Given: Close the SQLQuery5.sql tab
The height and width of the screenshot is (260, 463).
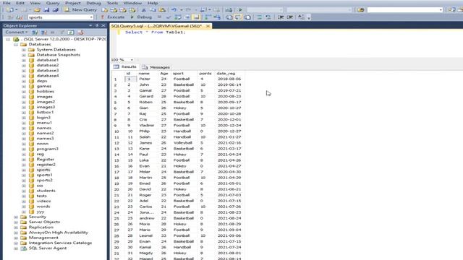Looking at the screenshot, I should (x=208, y=26).
